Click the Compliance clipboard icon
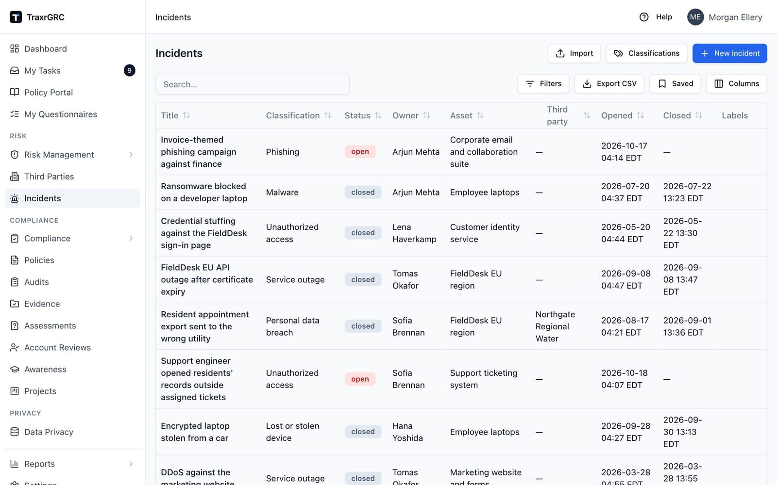777x485 pixels. click(15, 238)
